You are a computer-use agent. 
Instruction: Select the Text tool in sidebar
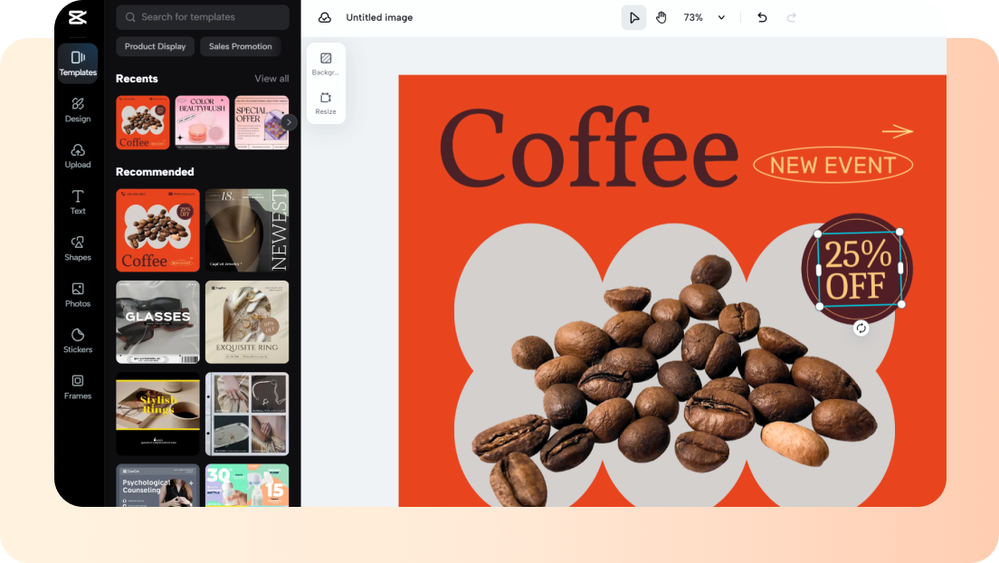[x=78, y=202]
